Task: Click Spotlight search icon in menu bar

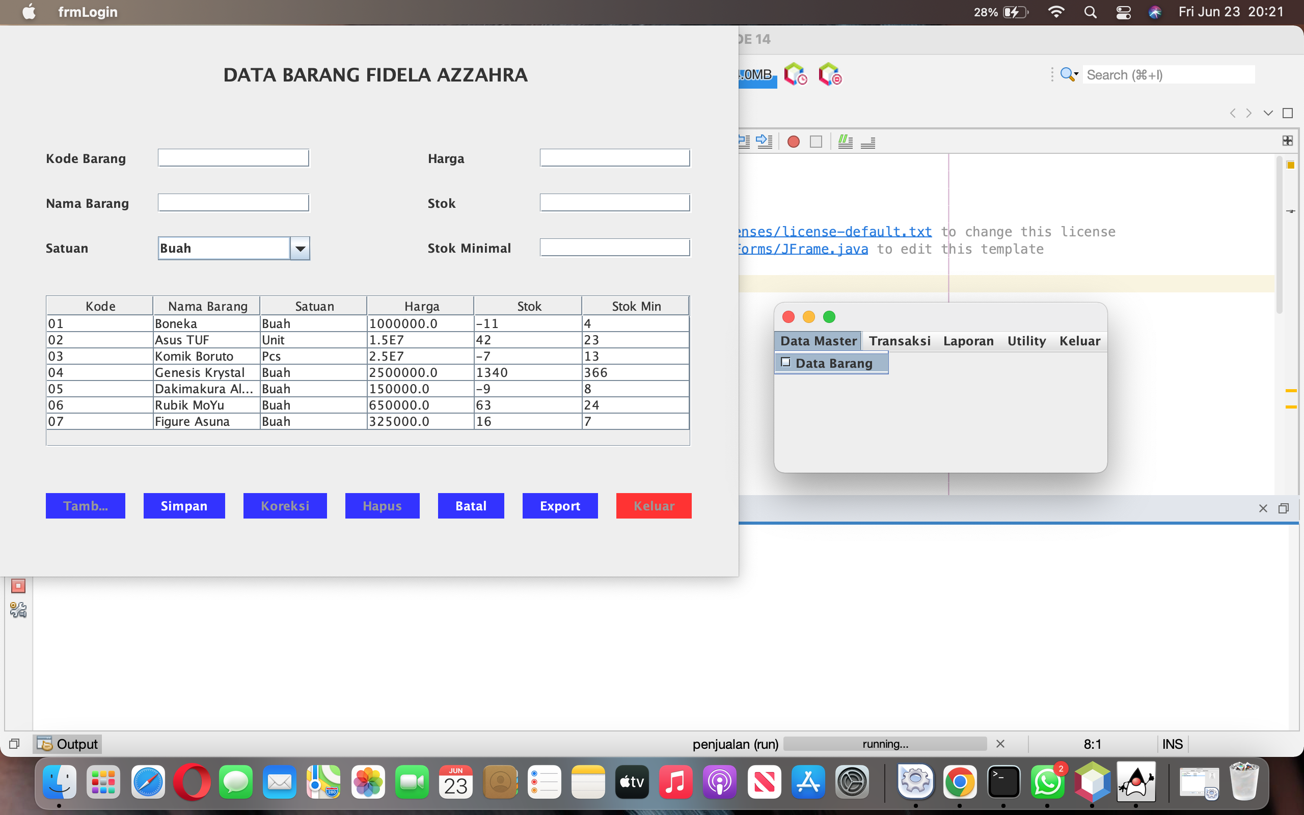Action: 1090,11
